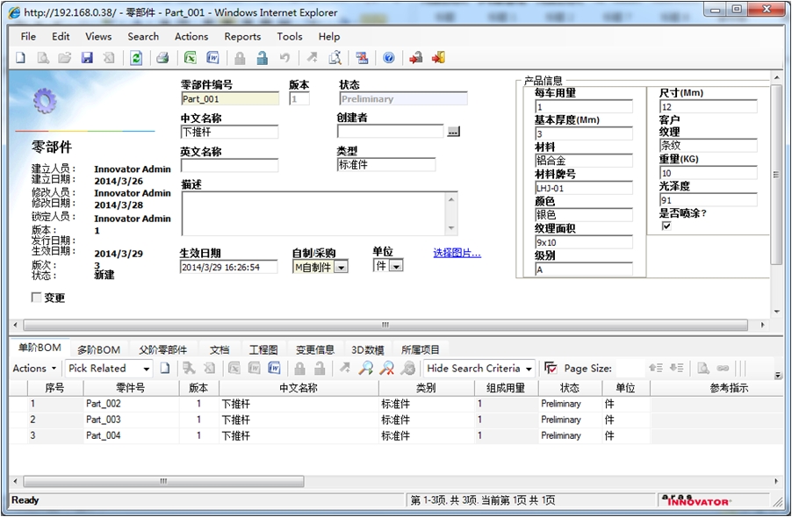
Task: Expand the 单位 dropdown
Action: [x=397, y=266]
